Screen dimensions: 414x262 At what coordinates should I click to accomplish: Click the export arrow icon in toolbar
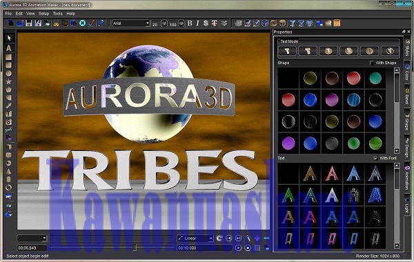[x=47, y=23]
